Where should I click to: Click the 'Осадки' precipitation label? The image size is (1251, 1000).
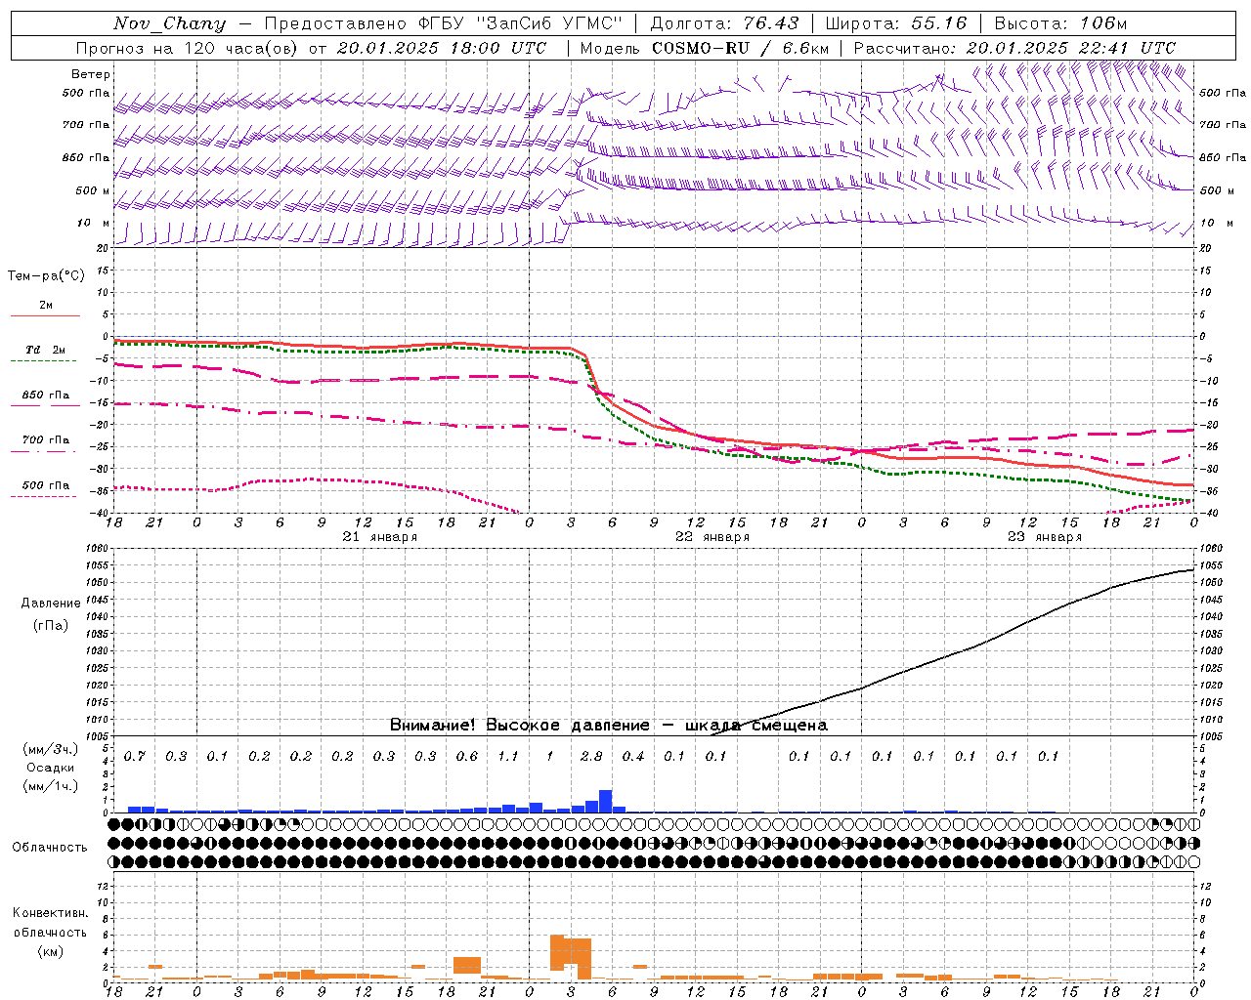point(50,768)
